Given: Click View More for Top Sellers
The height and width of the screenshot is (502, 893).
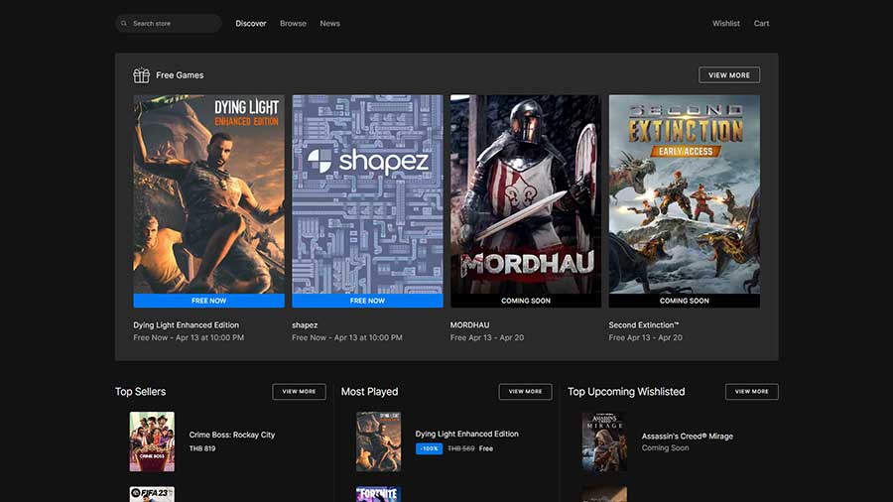Looking at the screenshot, I should [299, 392].
